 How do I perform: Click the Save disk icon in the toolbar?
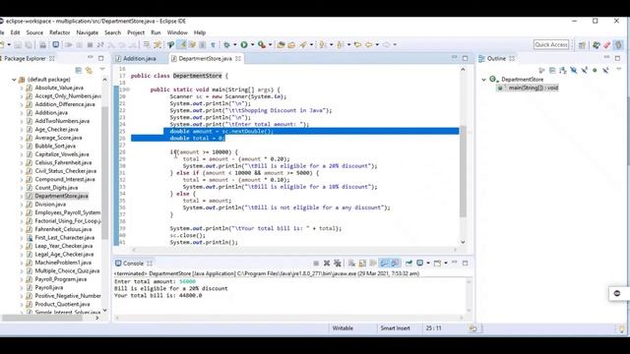click(18, 44)
